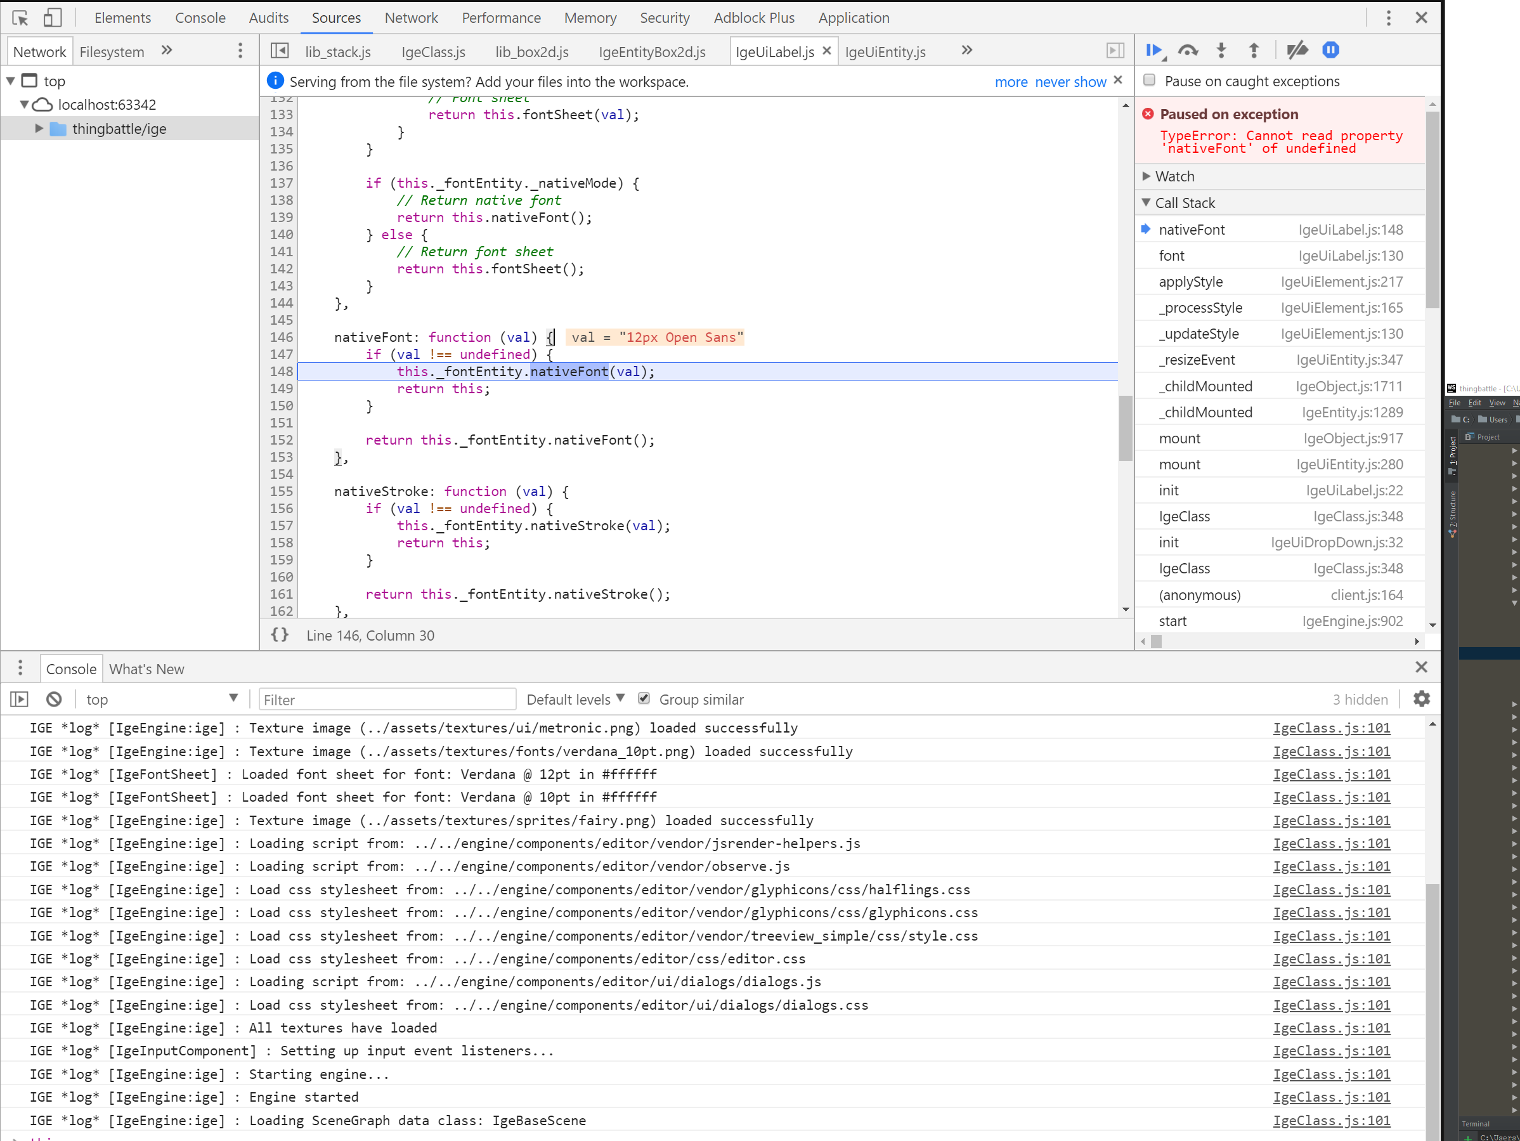Click call stack horizontal scrollbar thumb
This screenshot has width=1520, height=1141.
[1156, 641]
